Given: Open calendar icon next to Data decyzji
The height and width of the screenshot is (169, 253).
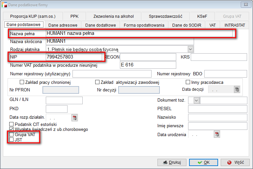Looking at the screenshot, I should pyautogui.click(x=237, y=89).
